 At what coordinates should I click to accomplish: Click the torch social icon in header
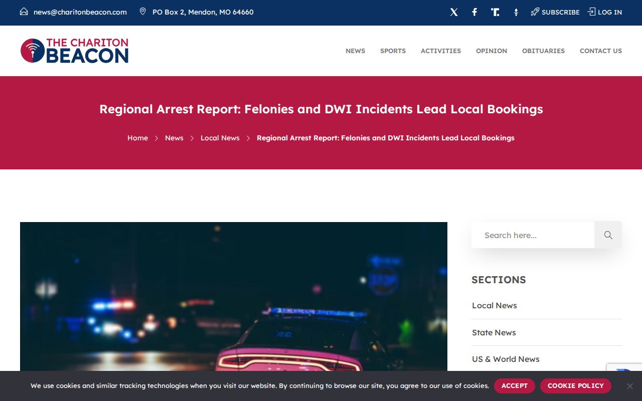point(516,12)
